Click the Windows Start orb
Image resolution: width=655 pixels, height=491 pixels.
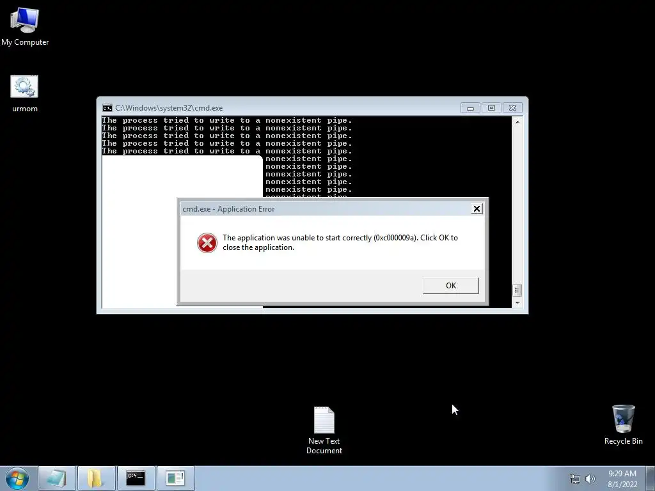(17, 478)
